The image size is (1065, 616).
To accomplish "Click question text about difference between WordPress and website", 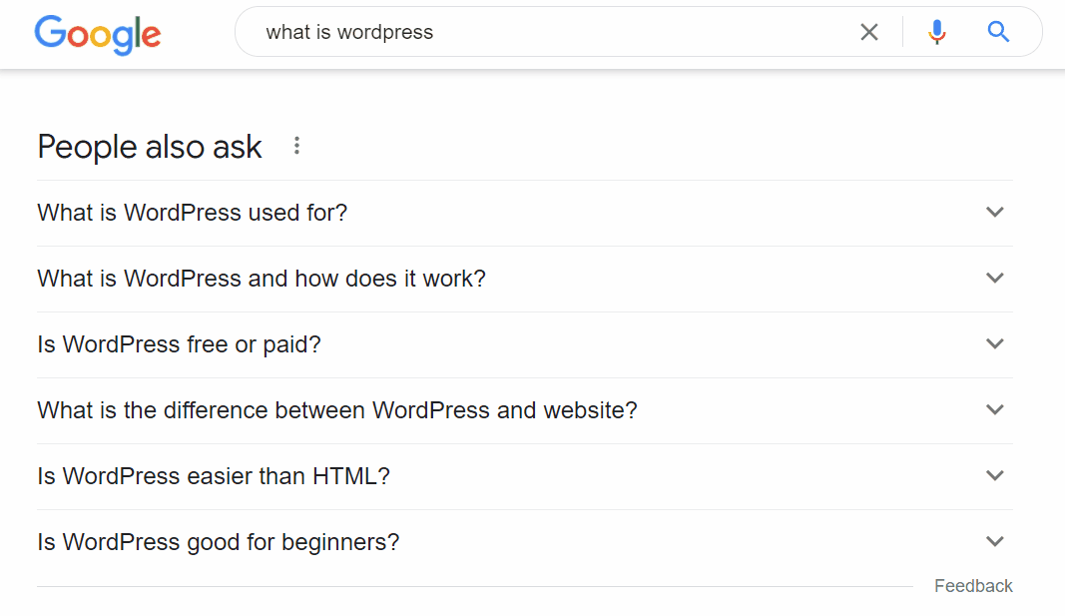I will click(x=336, y=410).
